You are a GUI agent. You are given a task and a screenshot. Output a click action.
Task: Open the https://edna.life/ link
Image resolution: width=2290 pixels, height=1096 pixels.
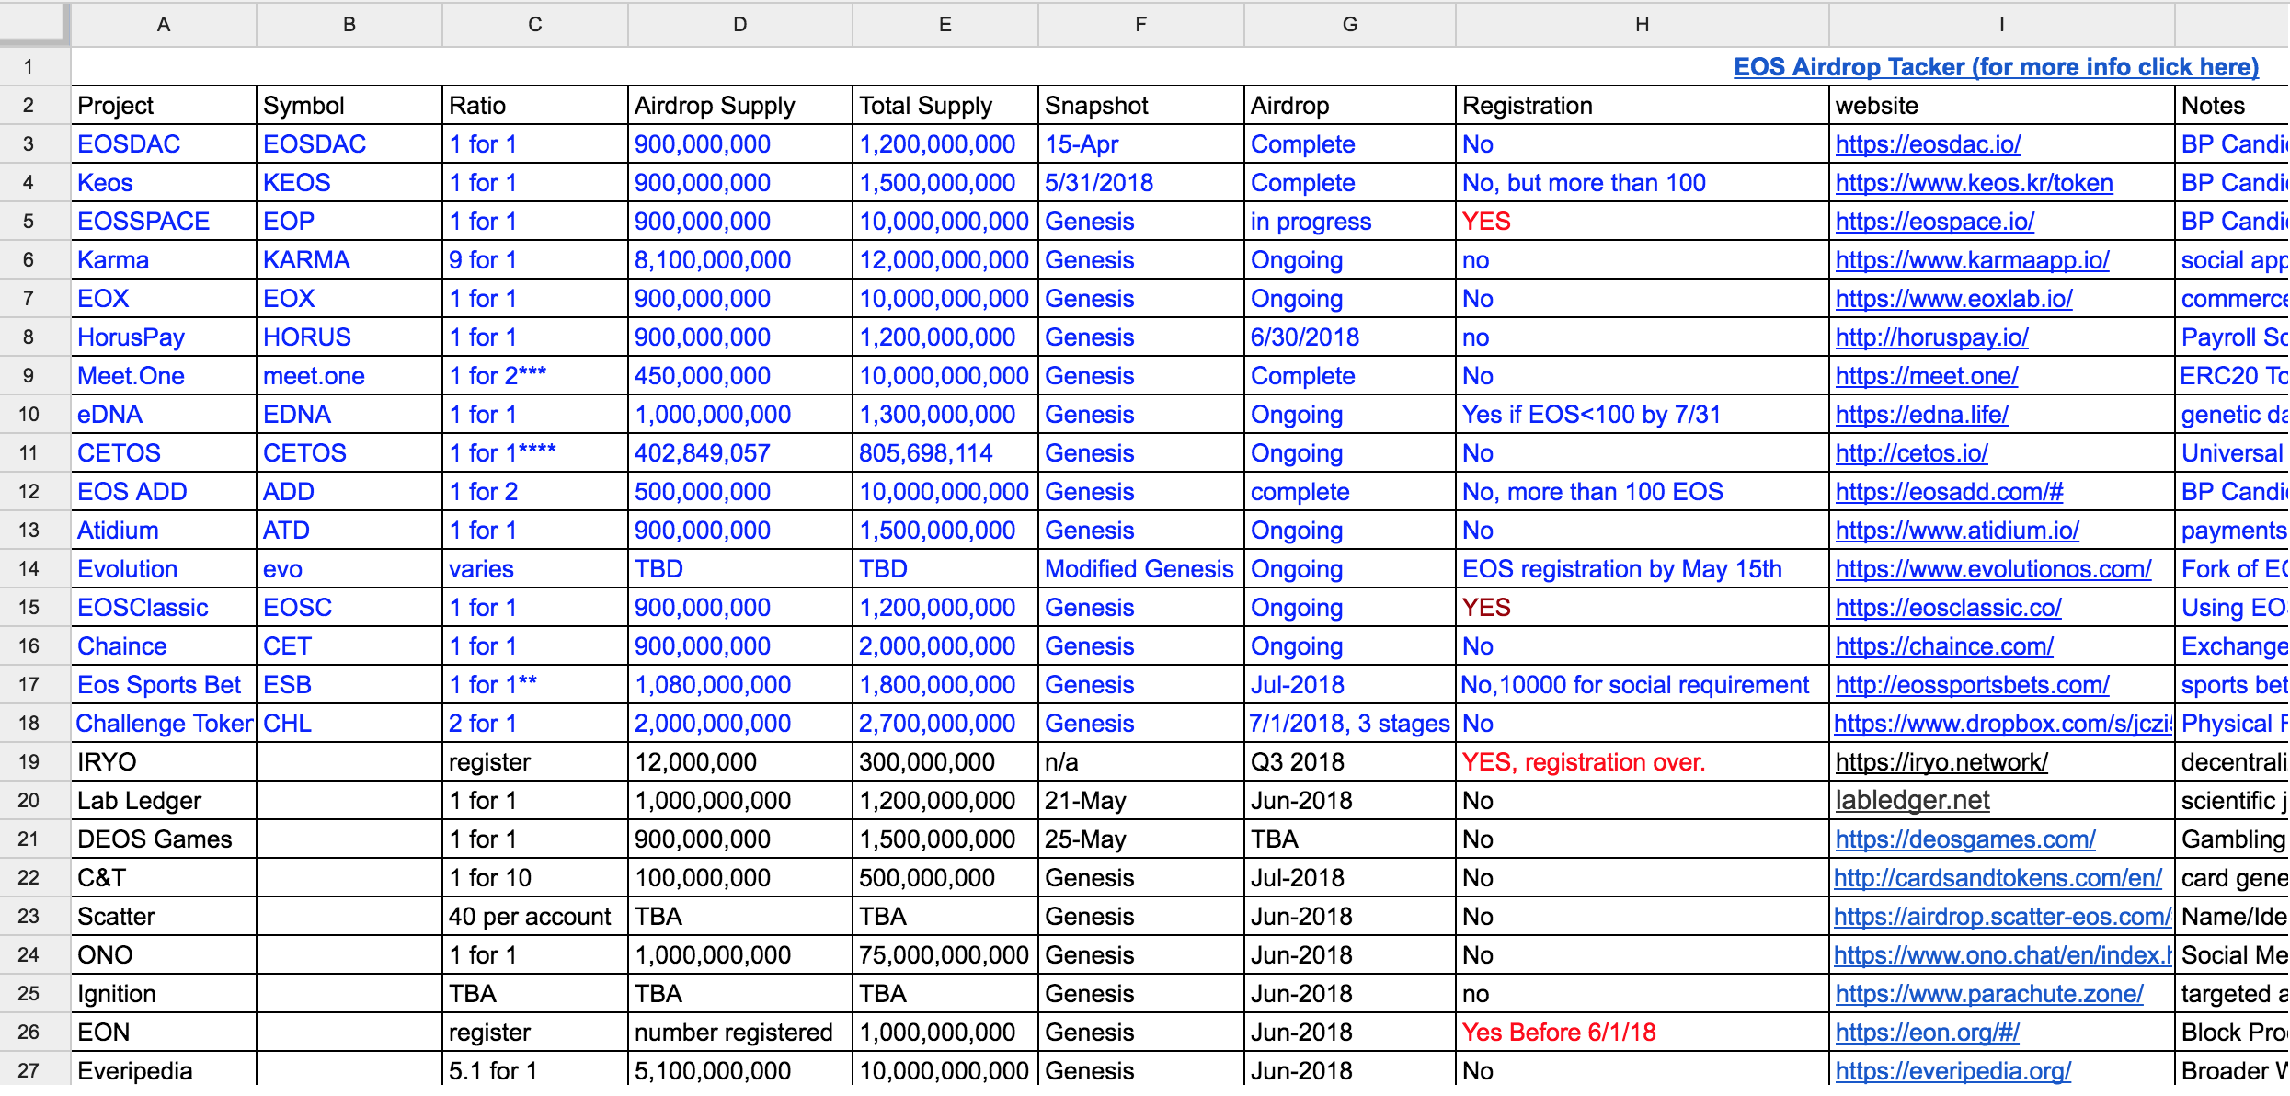pyautogui.click(x=1922, y=415)
